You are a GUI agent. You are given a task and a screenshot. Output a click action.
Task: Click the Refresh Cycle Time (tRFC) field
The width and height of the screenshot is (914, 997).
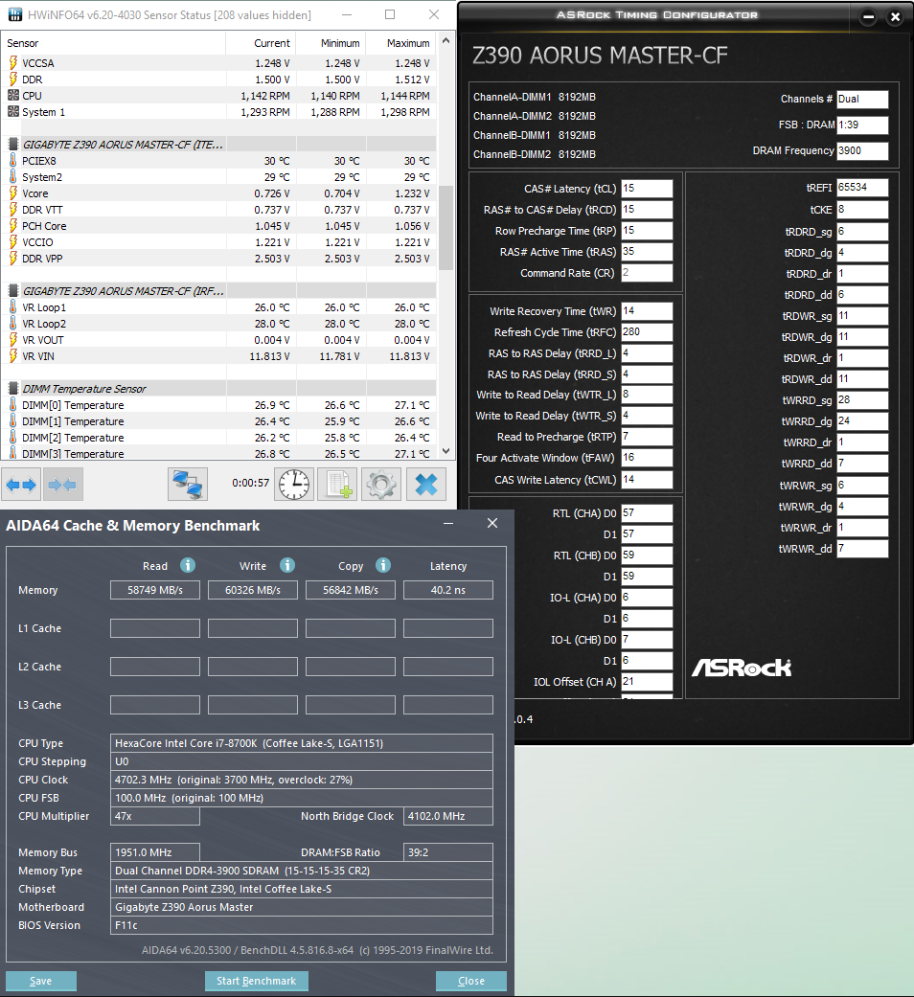[647, 332]
